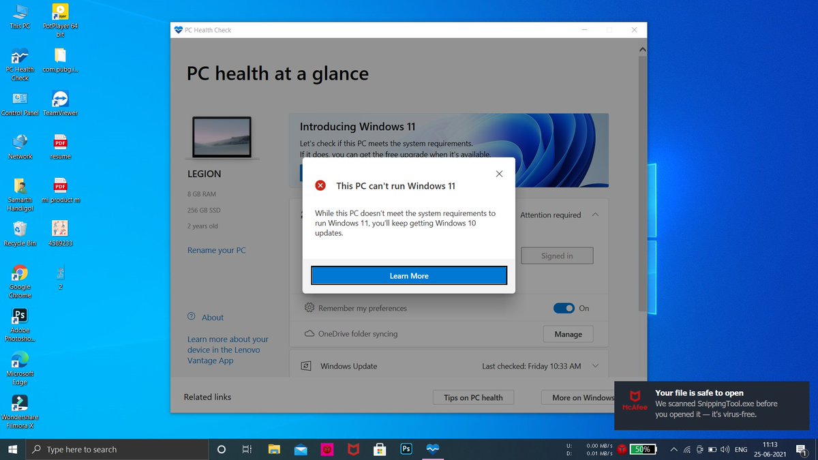Image resolution: width=818 pixels, height=460 pixels.
Task: Open McAfee from the taskbar
Action: coord(353,449)
